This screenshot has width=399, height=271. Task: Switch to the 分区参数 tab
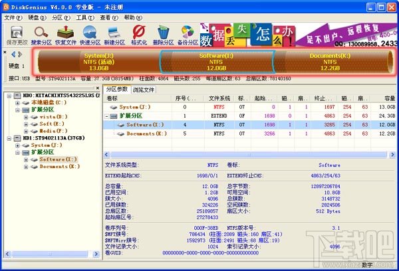(x=117, y=89)
